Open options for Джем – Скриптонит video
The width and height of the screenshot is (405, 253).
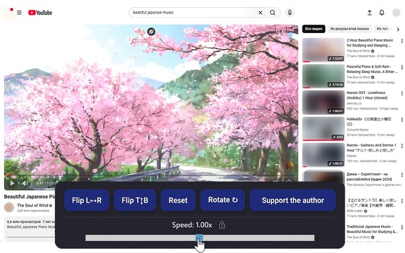click(x=402, y=175)
